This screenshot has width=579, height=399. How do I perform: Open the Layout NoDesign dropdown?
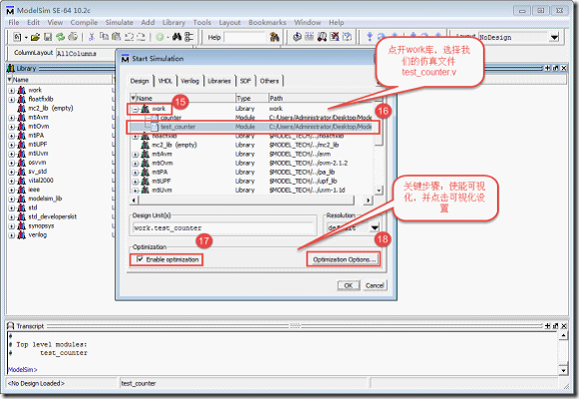tap(554, 37)
